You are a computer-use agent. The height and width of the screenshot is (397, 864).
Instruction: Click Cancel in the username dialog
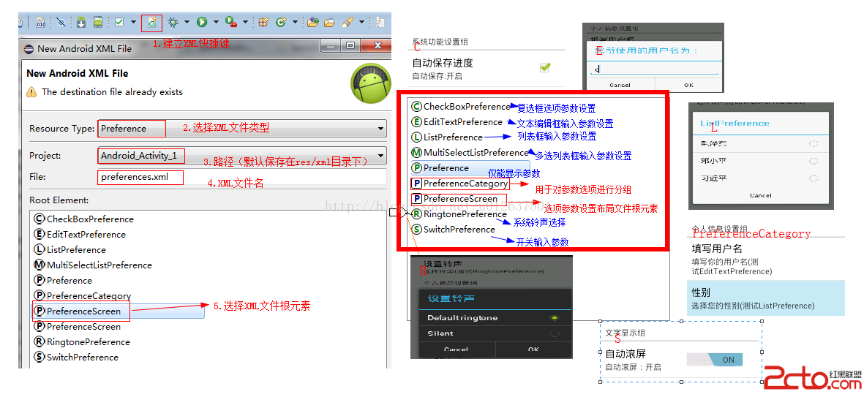pyautogui.click(x=620, y=86)
